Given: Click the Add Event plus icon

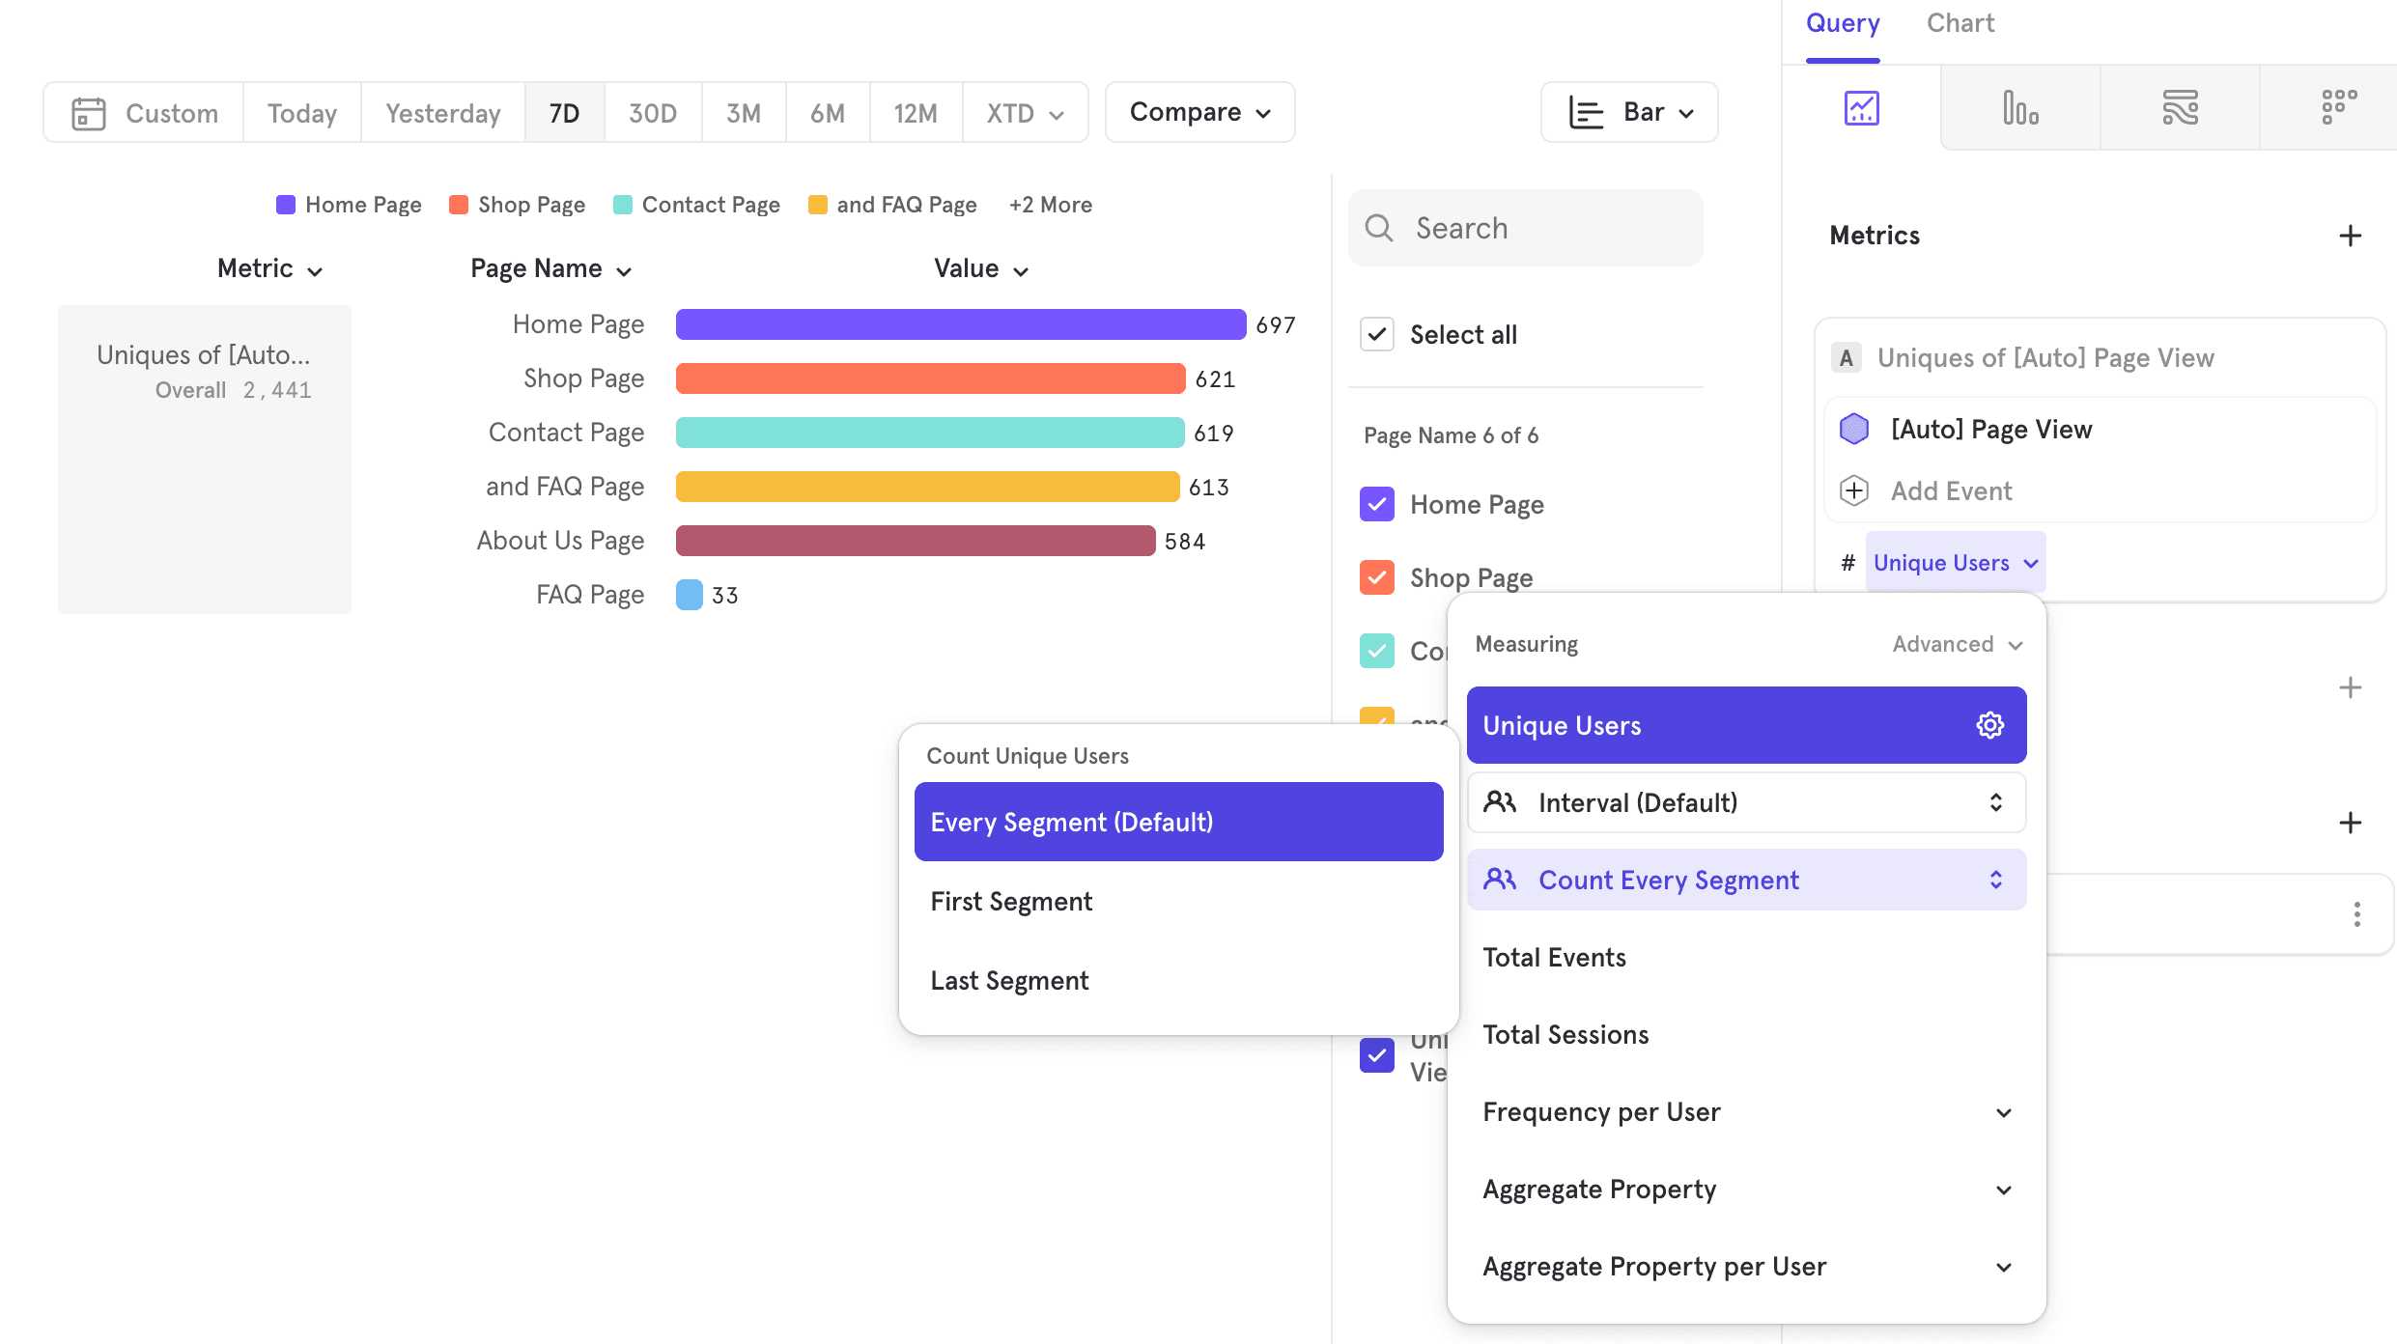Looking at the screenshot, I should click(1854, 490).
